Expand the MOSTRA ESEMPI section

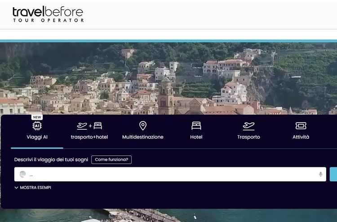[33, 188]
